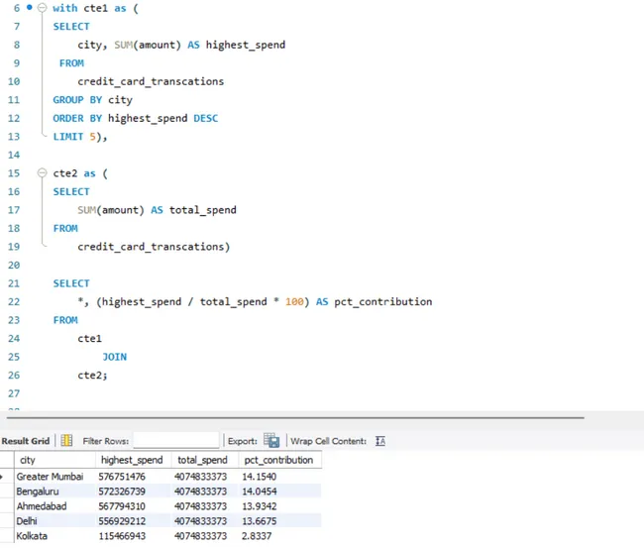Click the 'AS pct_contribution' alias text

pos(374,301)
